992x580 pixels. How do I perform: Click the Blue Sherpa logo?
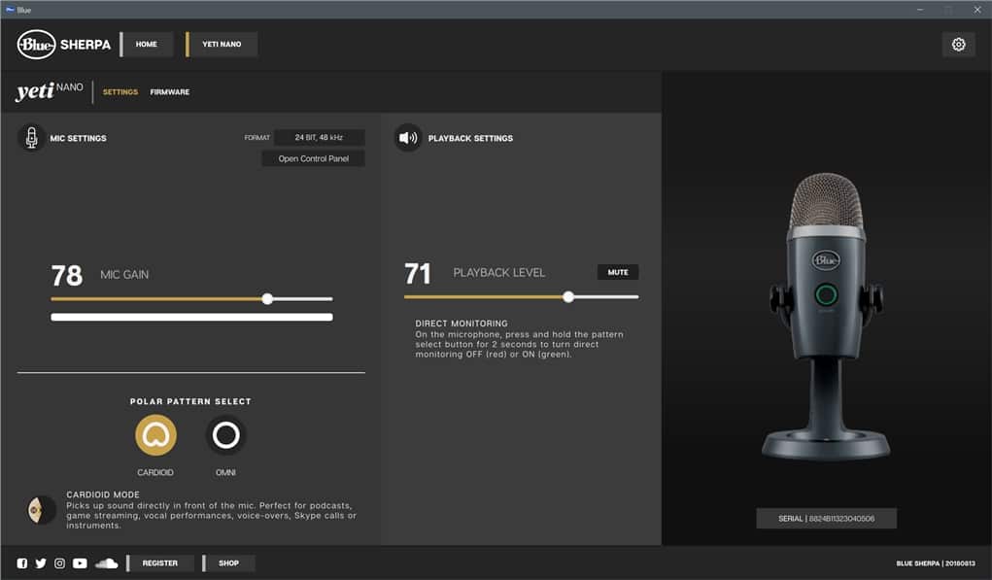point(64,45)
